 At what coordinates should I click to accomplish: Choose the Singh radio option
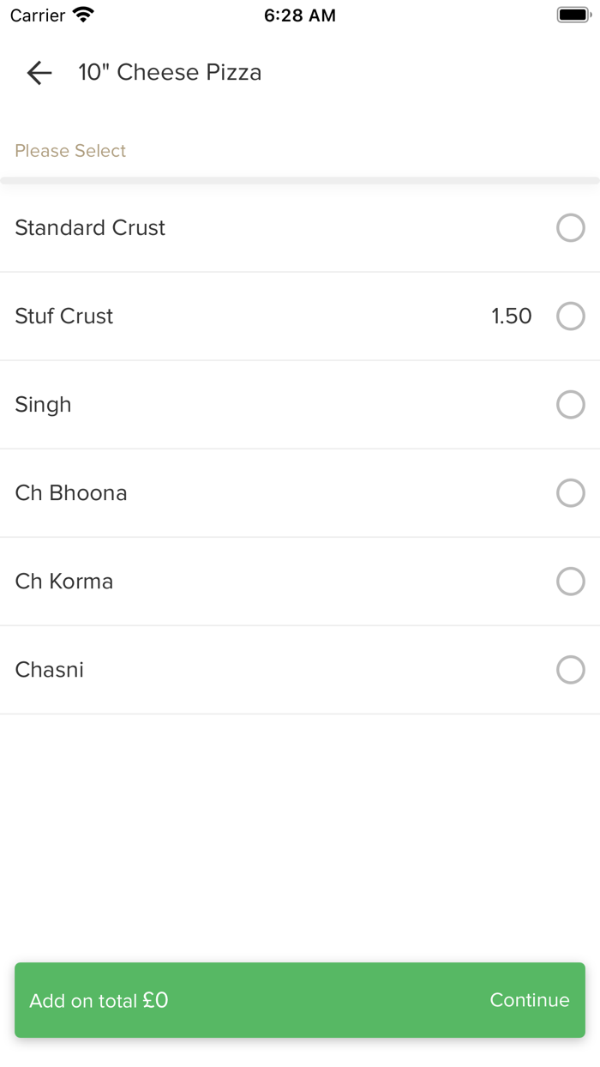click(x=570, y=405)
